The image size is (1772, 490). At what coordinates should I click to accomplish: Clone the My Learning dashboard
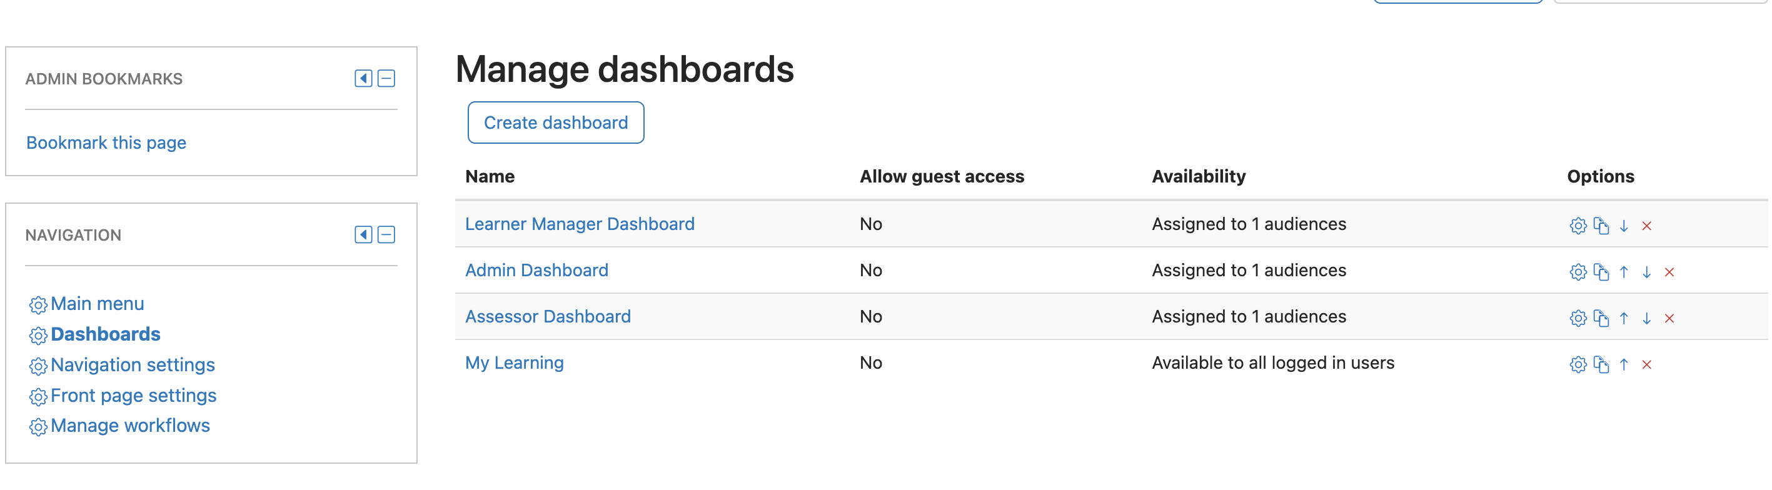[1601, 364]
